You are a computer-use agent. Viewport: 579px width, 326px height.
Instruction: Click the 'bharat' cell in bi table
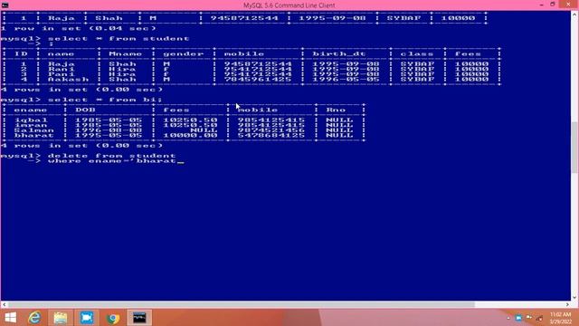pyautogui.click(x=34, y=136)
